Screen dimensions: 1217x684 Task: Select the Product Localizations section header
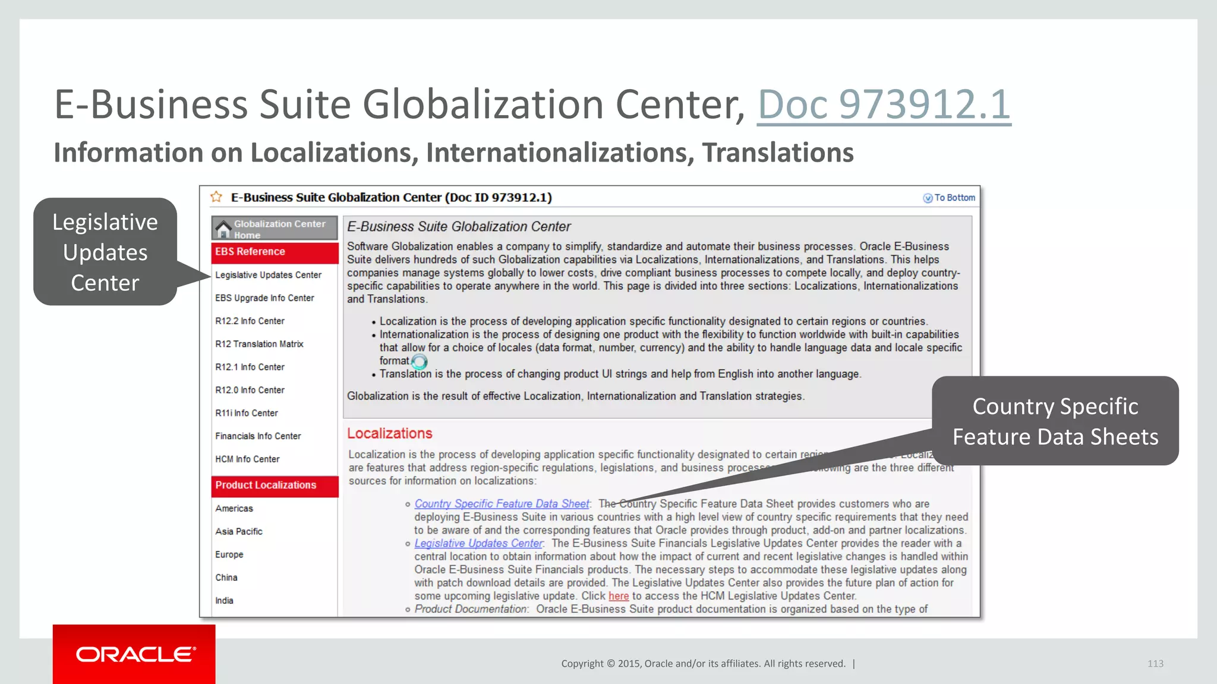(275, 486)
